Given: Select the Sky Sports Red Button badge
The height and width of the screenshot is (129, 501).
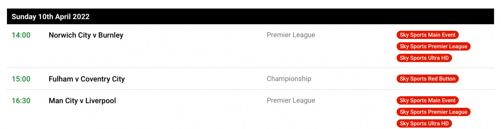Looking at the screenshot, I should pos(427,79).
